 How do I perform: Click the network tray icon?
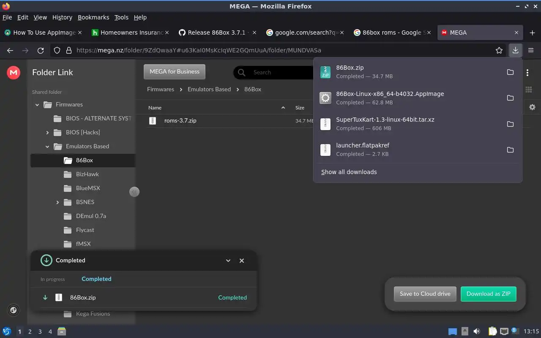click(x=504, y=332)
